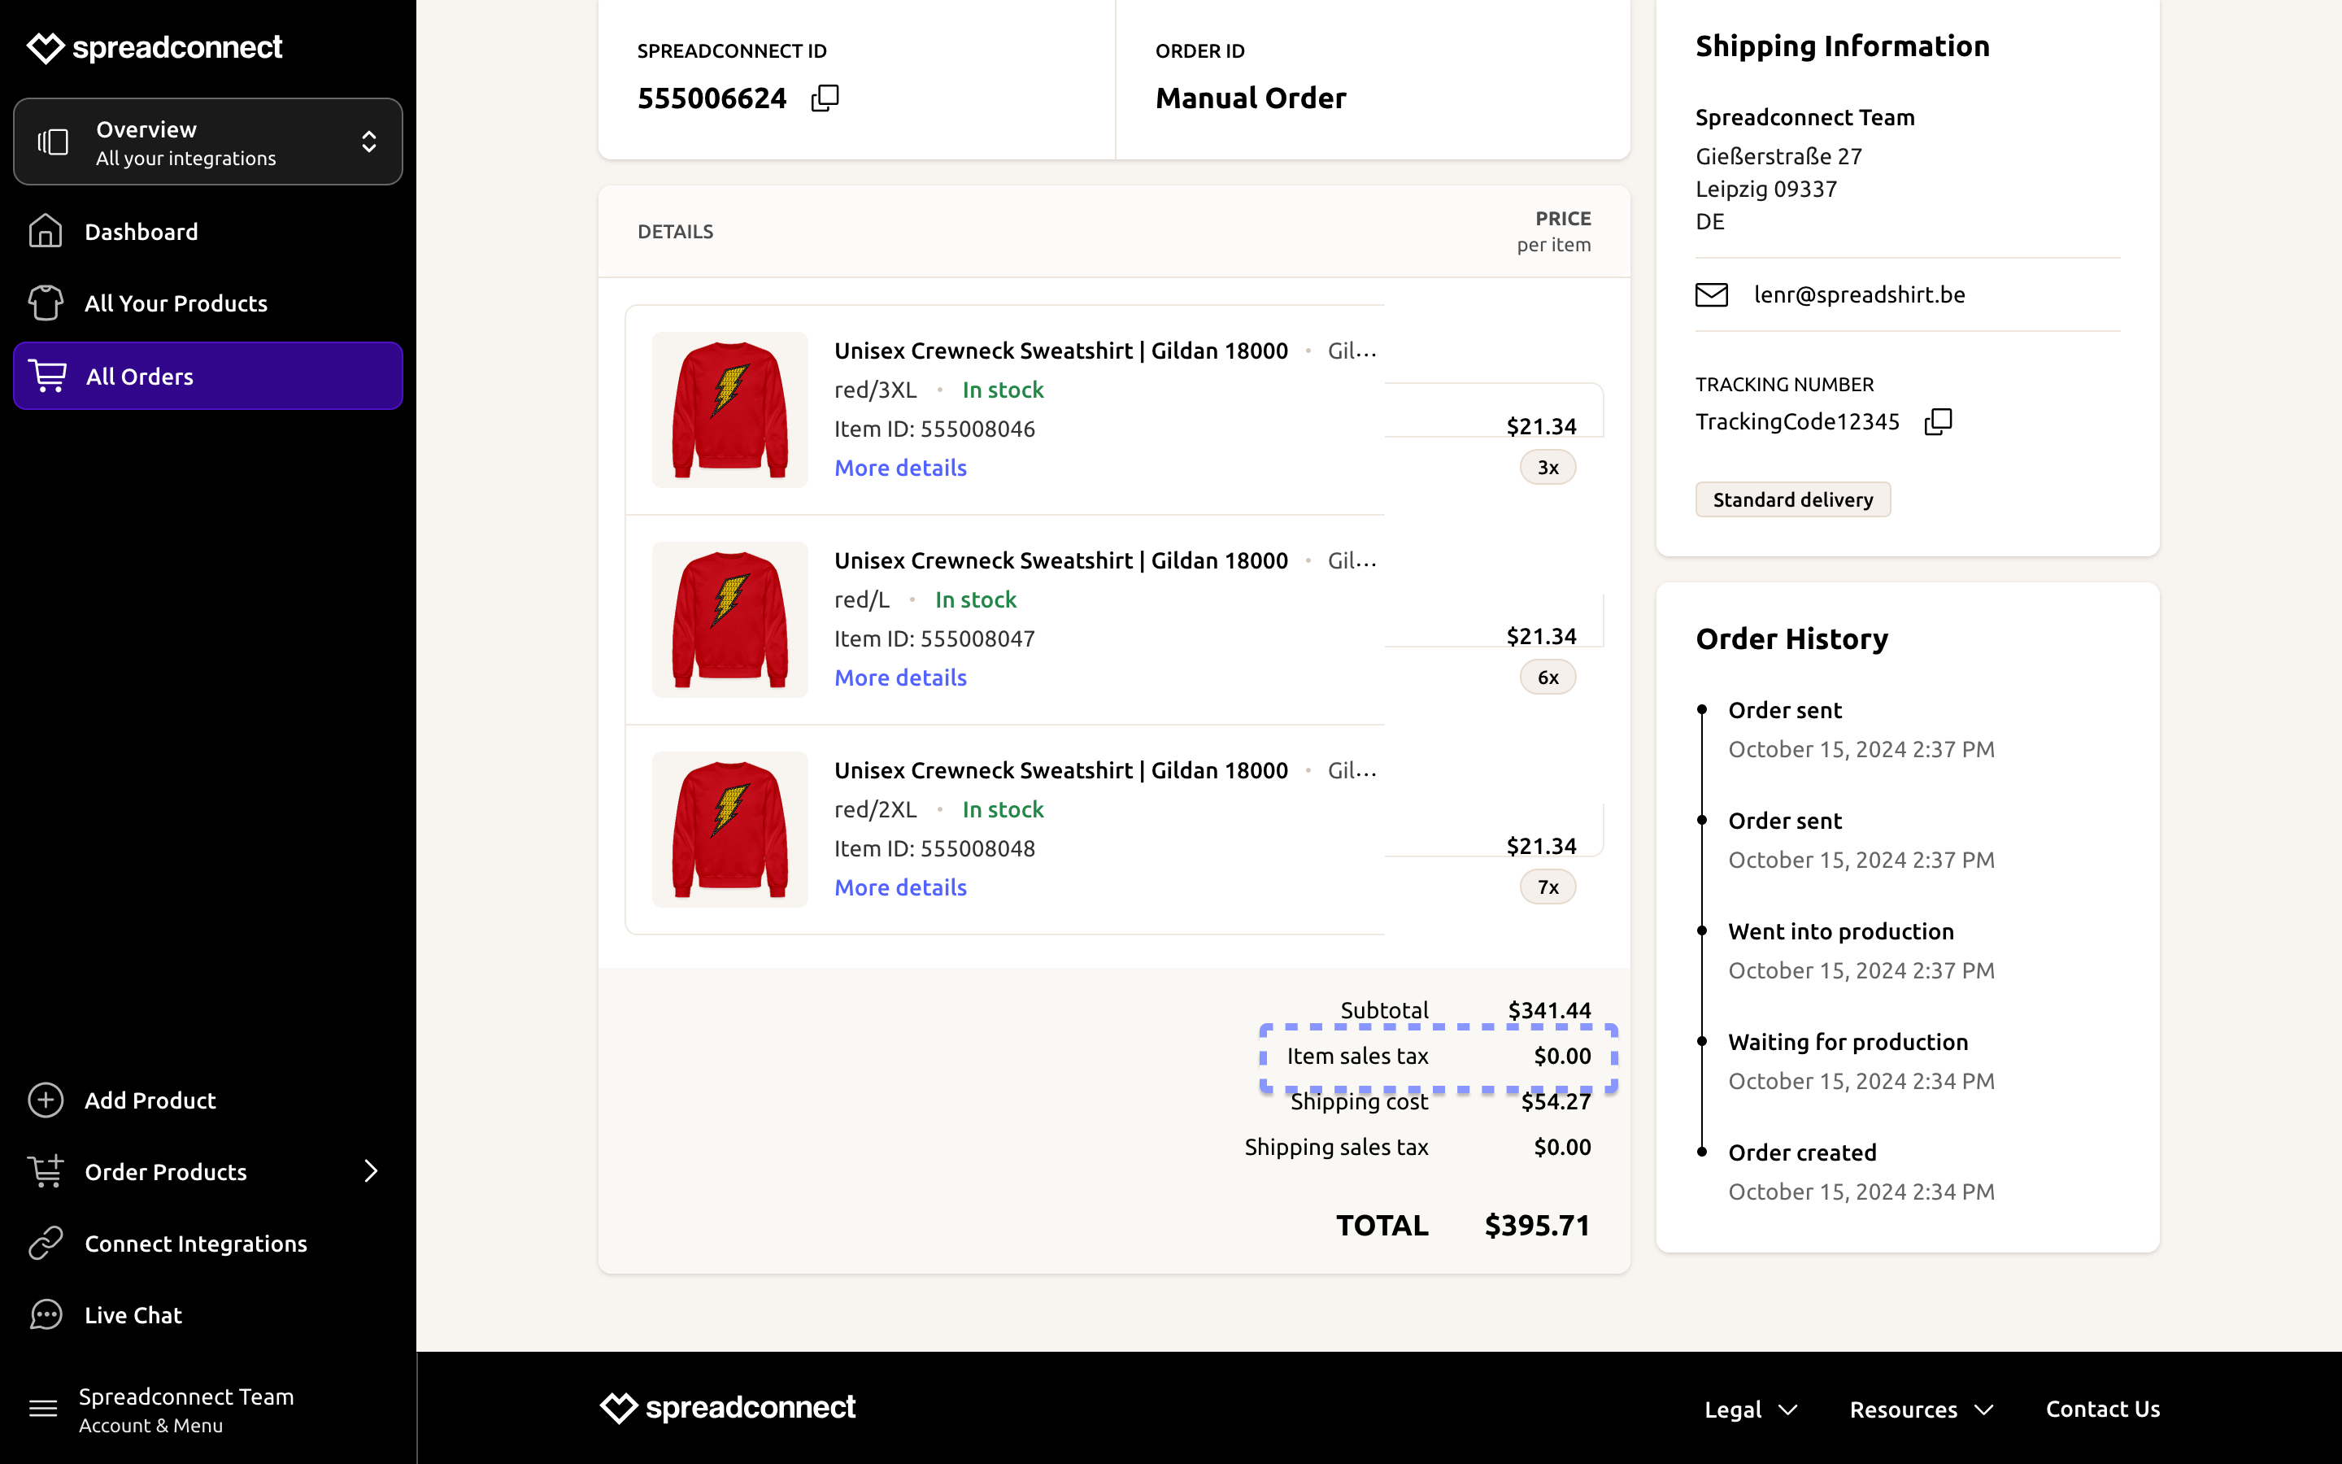Copy the tracking number TrackingCode12345

[x=1938, y=421]
